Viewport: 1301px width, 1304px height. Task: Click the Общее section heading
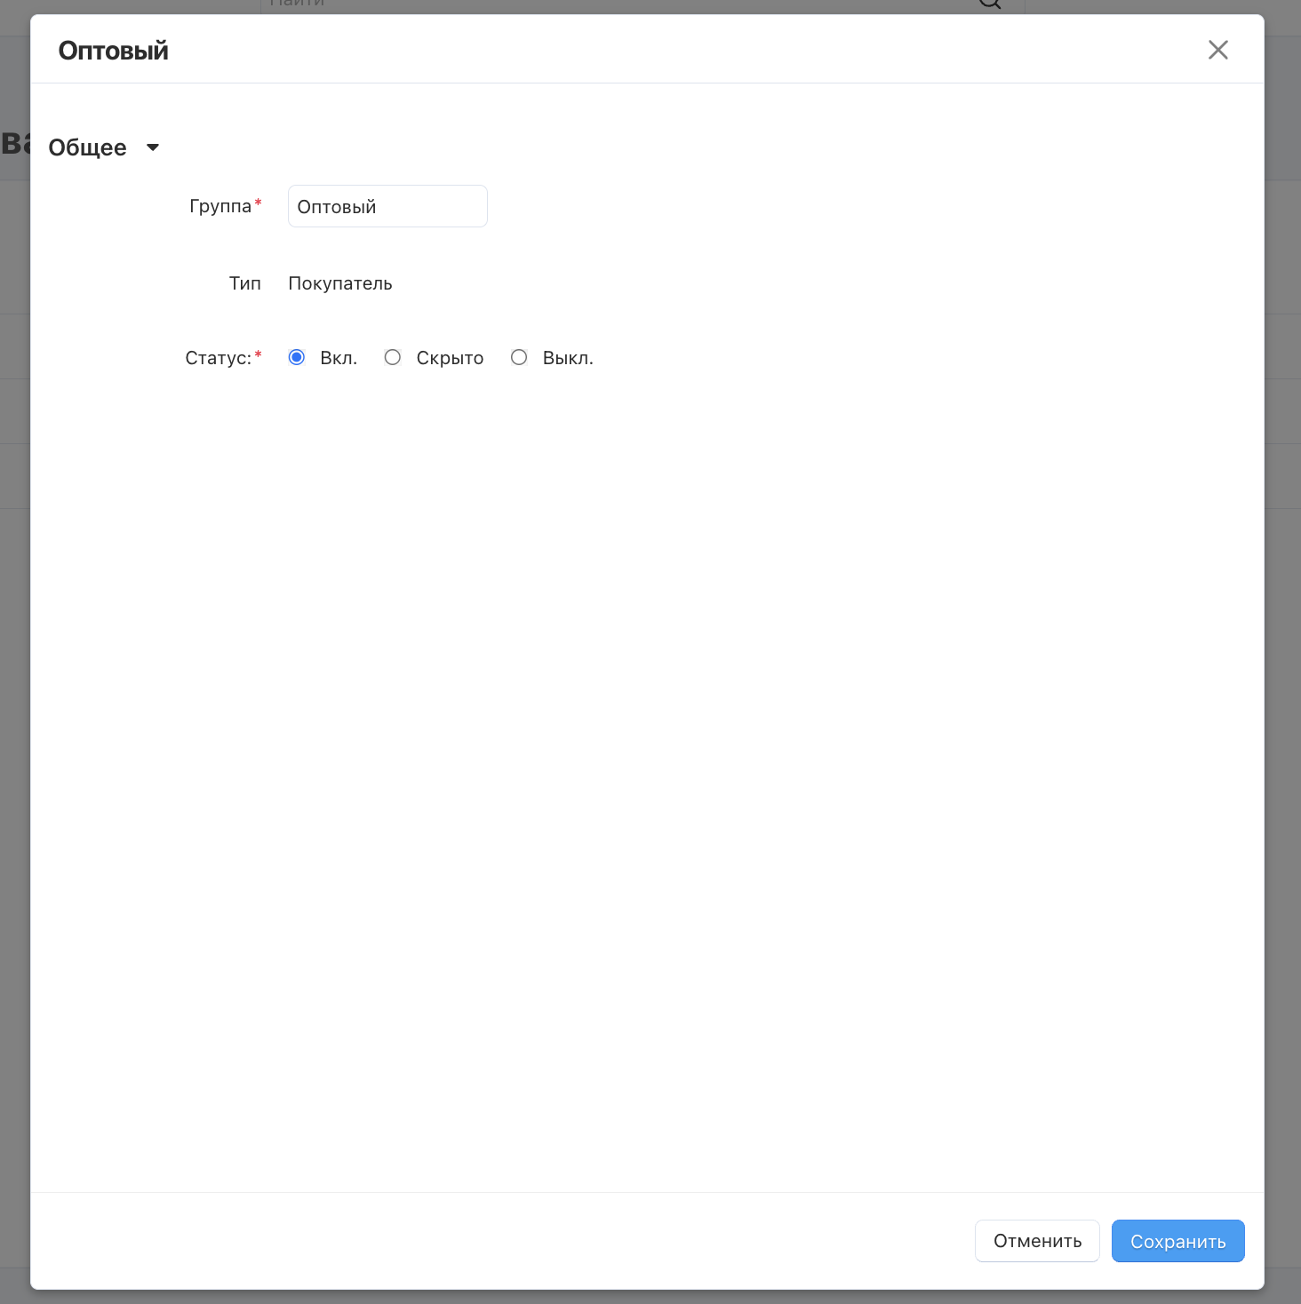[87, 147]
